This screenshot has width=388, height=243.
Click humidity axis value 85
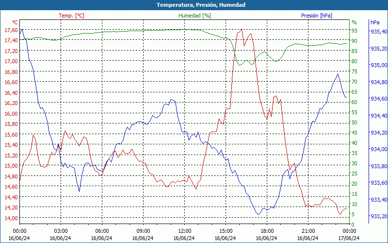click(x=355, y=51)
